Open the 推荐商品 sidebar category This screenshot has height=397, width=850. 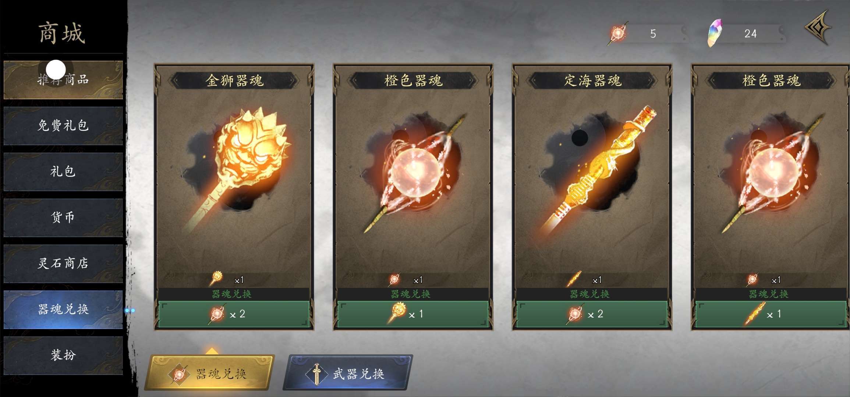[63, 80]
